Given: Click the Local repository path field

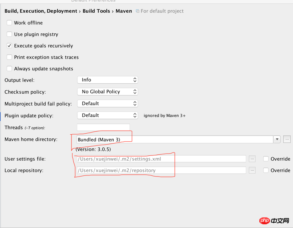Looking at the screenshot, I should (161, 170).
